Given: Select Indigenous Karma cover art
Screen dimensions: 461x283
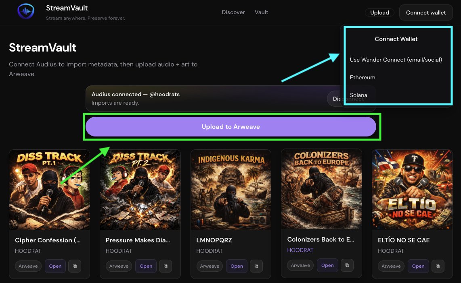Looking at the screenshot, I should point(231,190).
